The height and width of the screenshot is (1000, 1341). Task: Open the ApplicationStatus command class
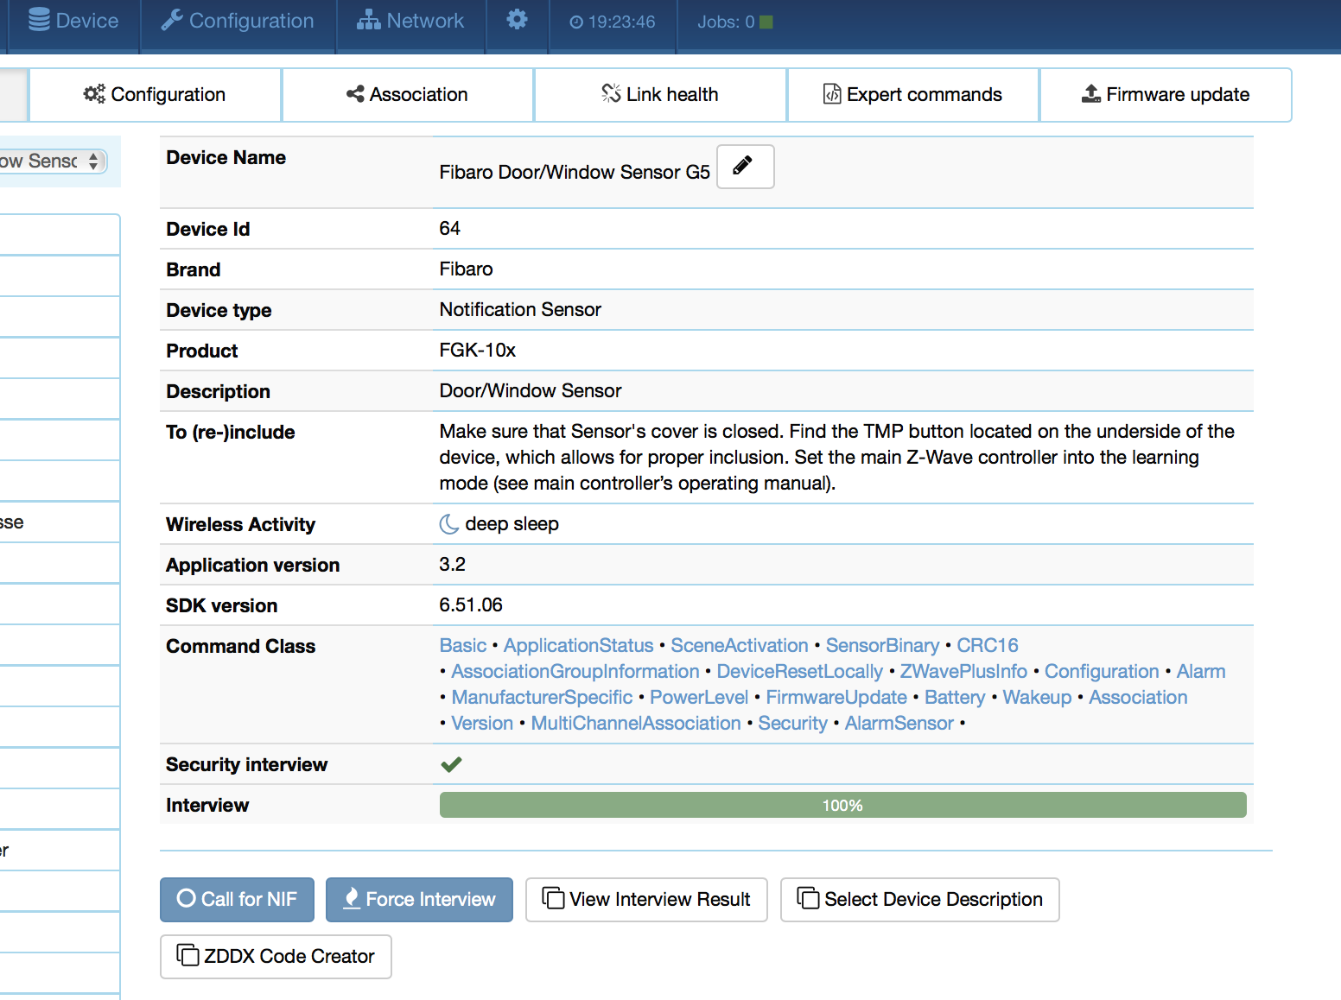[x=578, y=646]
